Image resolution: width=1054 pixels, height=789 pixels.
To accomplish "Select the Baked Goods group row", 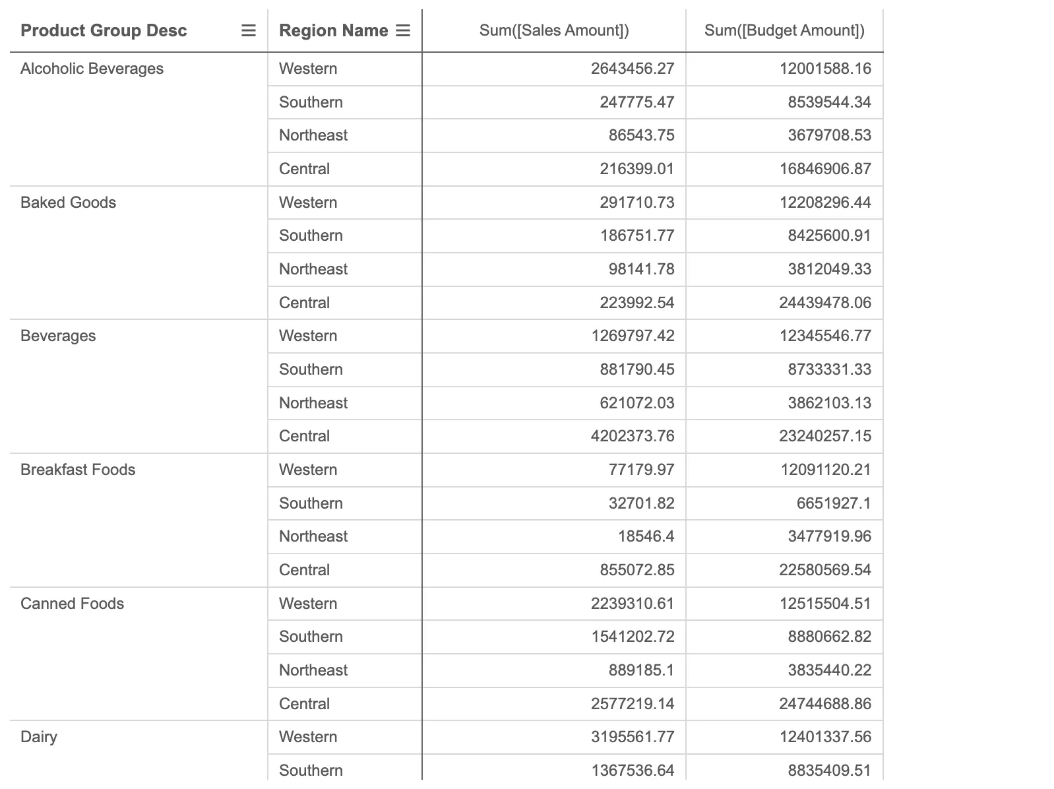I will tap(68, 203).
